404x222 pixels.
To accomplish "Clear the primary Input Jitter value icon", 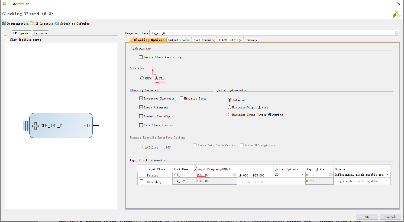I will pos(331,175).
